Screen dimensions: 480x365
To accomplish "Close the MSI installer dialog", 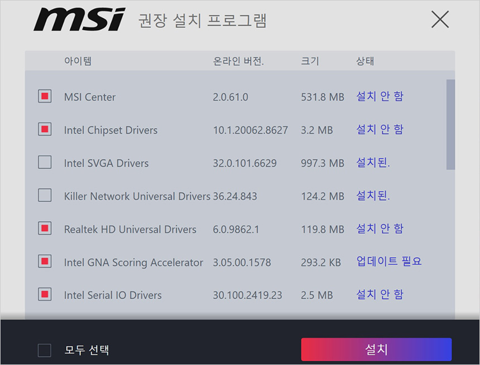I will click(x=440, y=20).
